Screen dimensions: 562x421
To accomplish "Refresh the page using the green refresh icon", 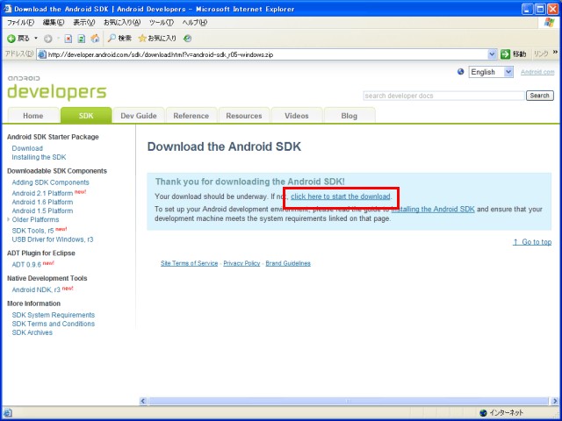I will point(82,39).
